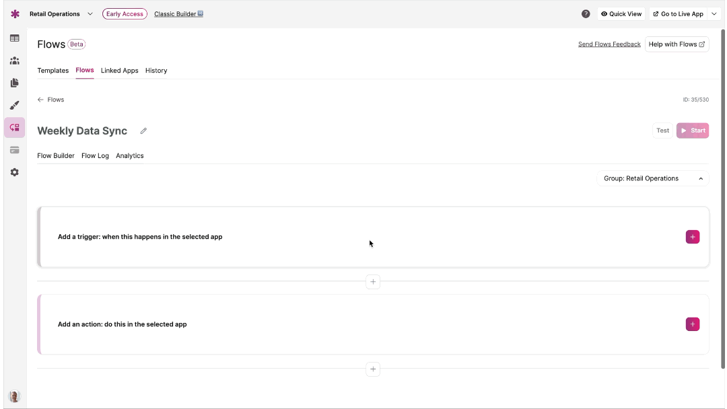The image size is (727, 409).
Task: Click the pencil icon to rename flow
Action: pyautogui.click(x=143, y=131)
